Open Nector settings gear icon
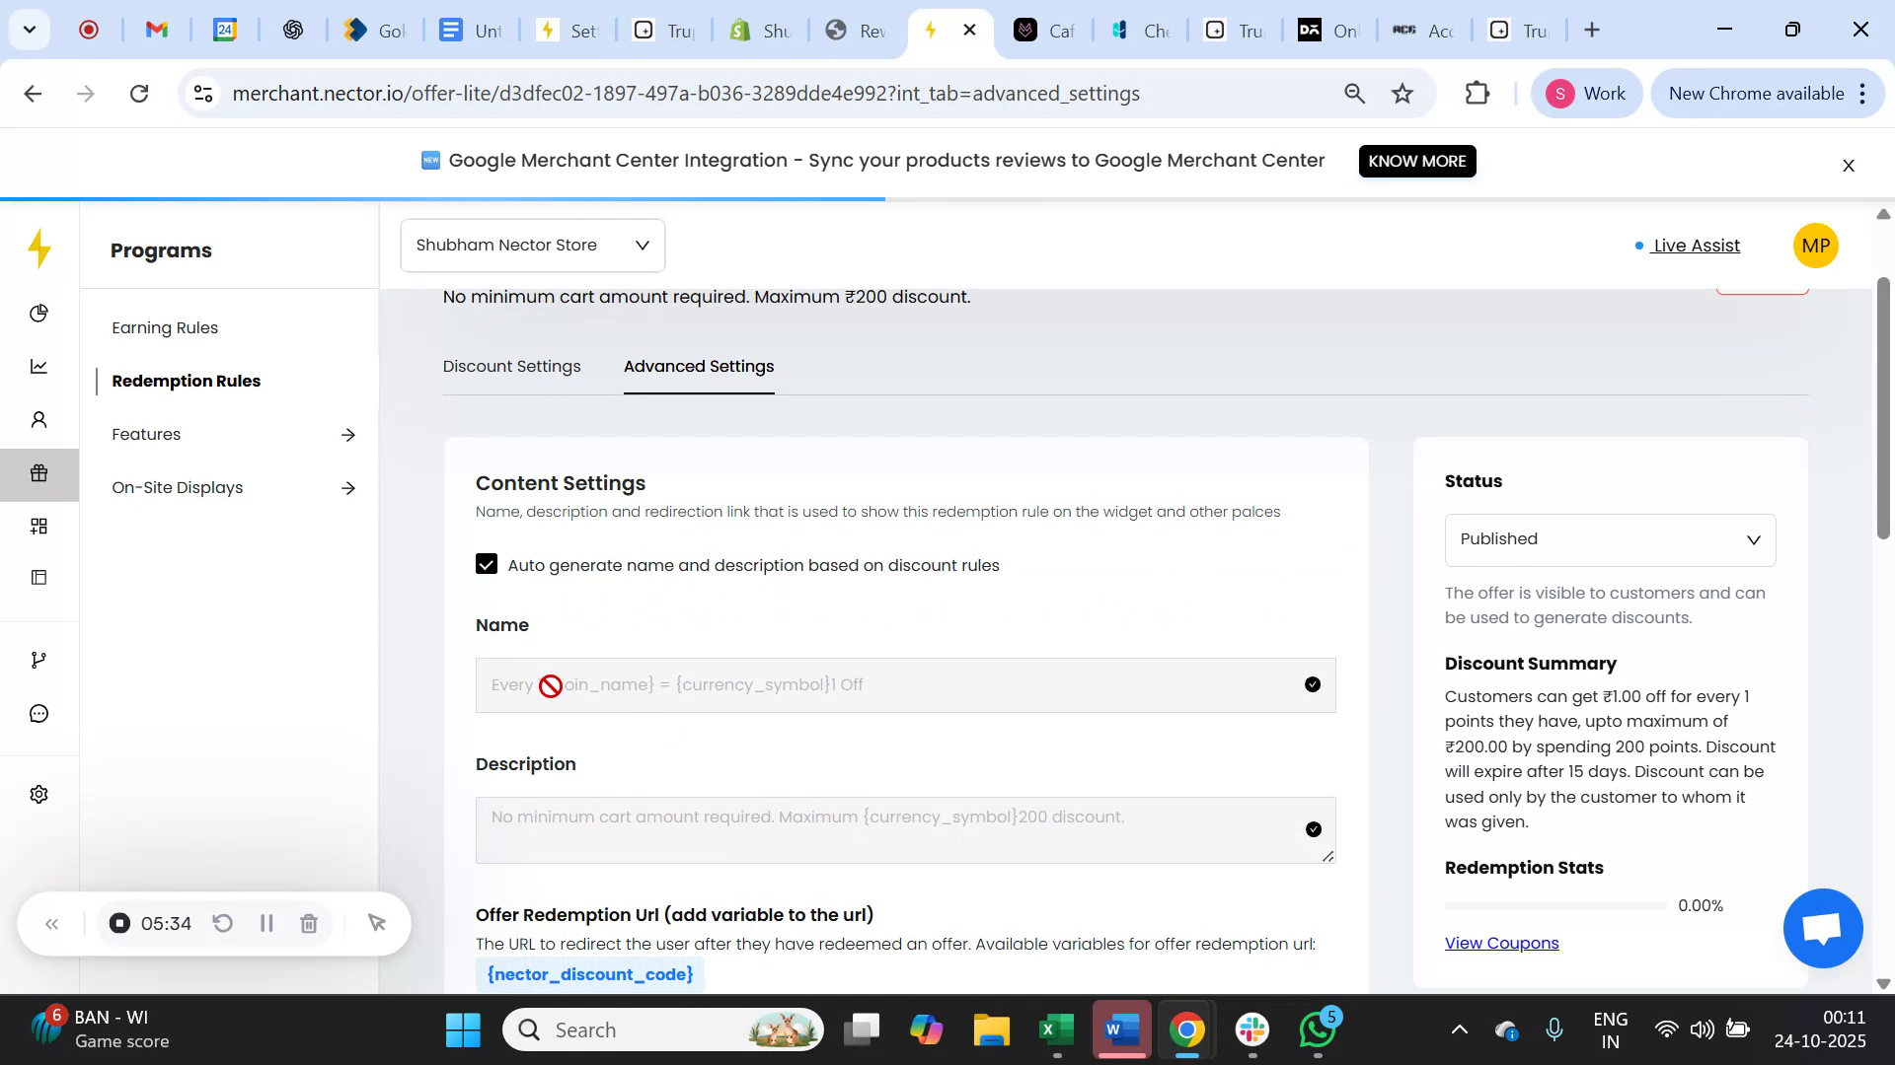 tap(38, 794)
